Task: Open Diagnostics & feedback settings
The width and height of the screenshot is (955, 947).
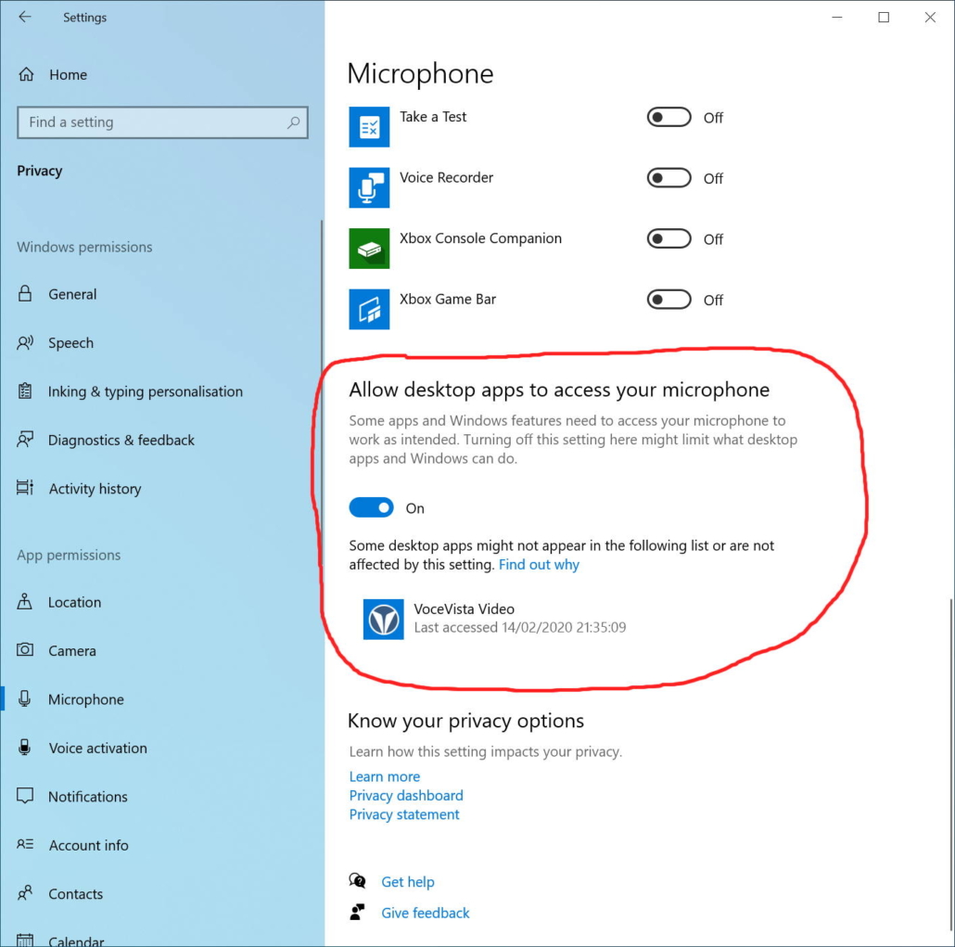Action: point(121,441)
